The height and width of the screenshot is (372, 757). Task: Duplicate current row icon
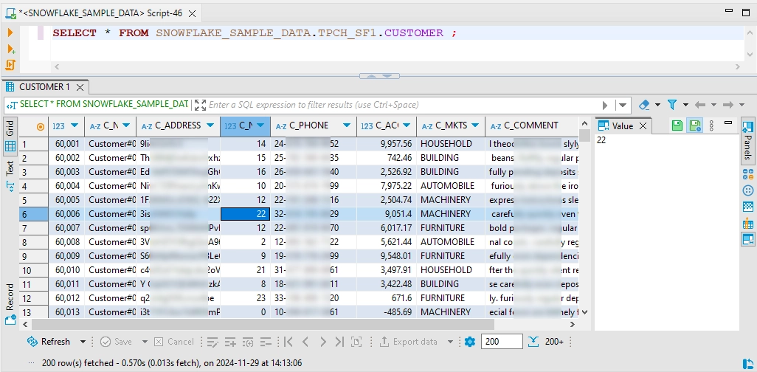coord(248,342)
